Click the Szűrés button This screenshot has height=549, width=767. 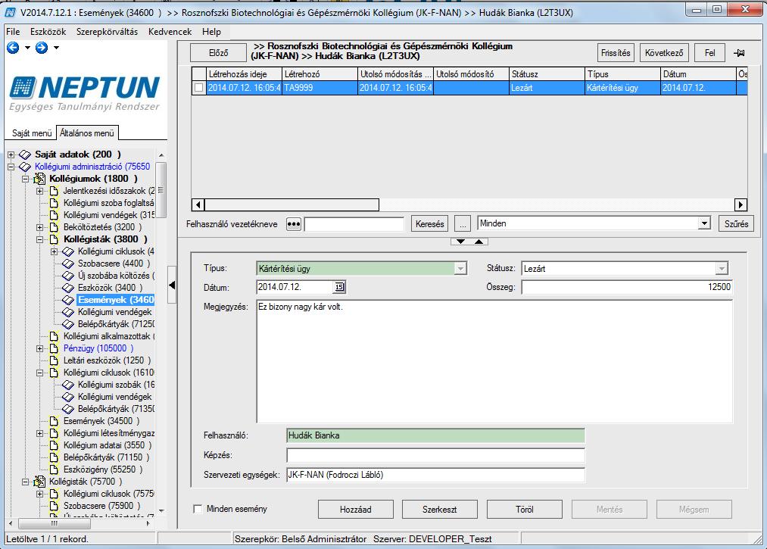tap(736, 224)
